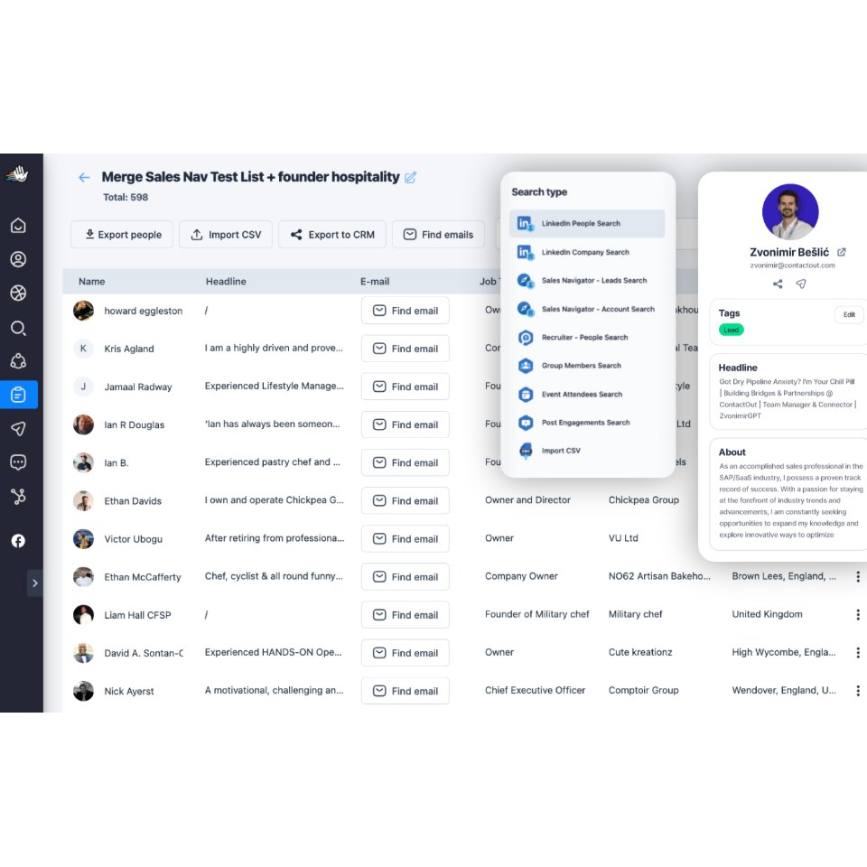Open the account profile sidebar icon

pyautogui.click(x=18, y=259)
